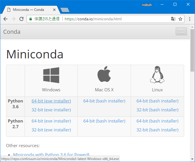The height and width of the screenshot is (162, 195).
Task: Bookmark this page with the star icon
Action: point(180,19)
